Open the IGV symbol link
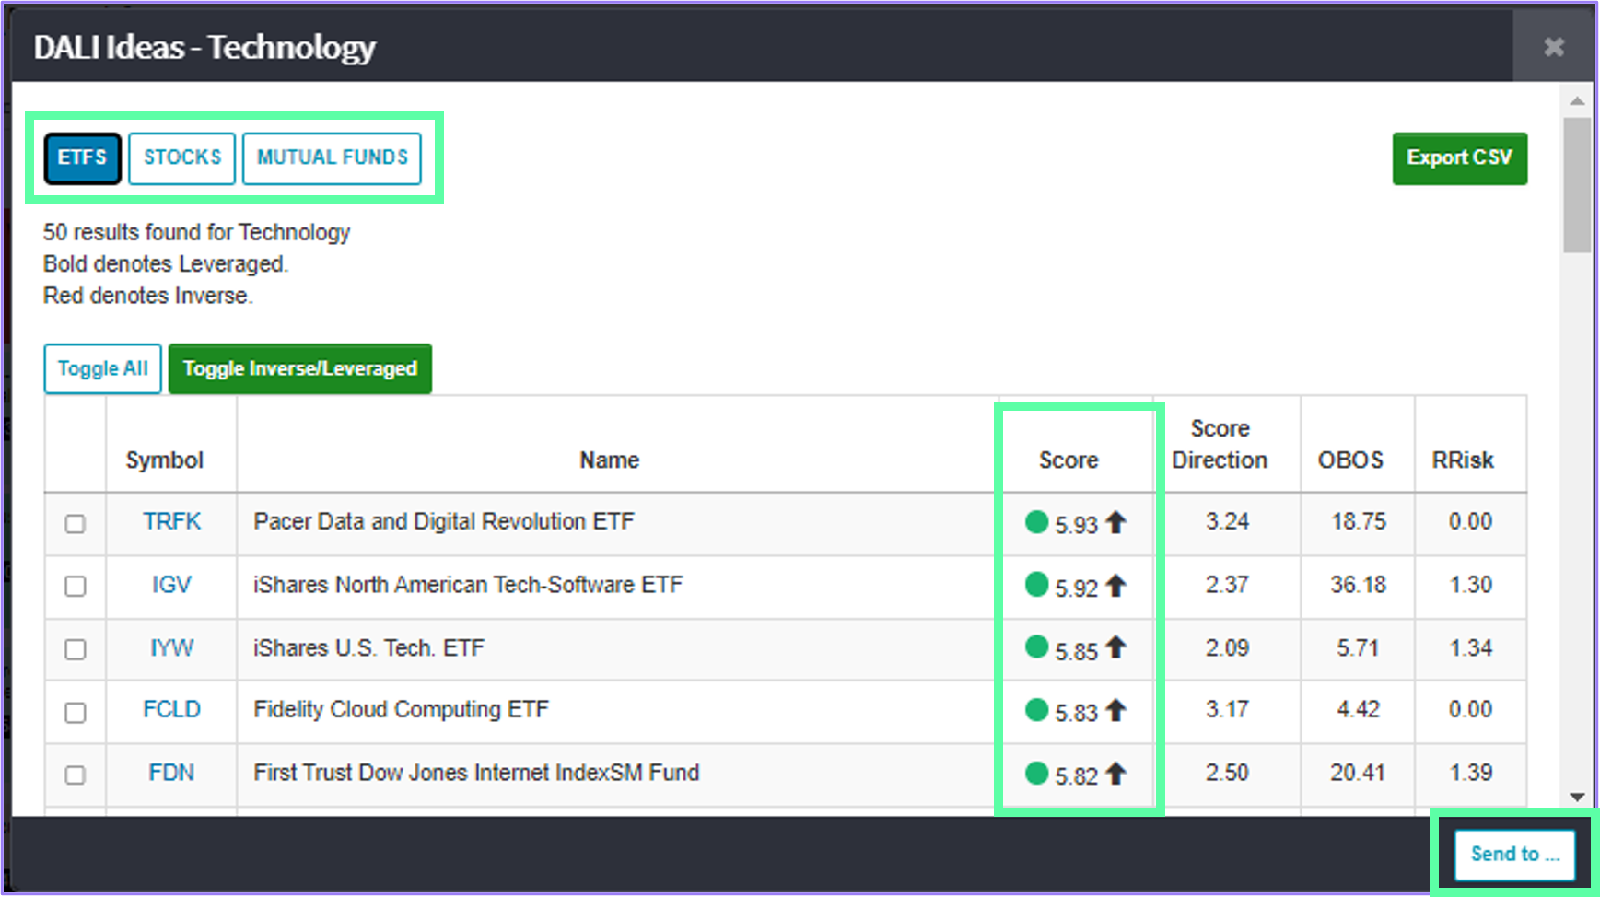This screenshot has width=1600, height=897. coord(170,585)
